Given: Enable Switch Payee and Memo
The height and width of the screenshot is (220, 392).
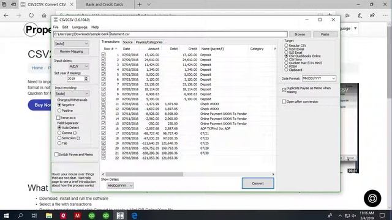Looking at the screenshot, I should click(56, 155).
